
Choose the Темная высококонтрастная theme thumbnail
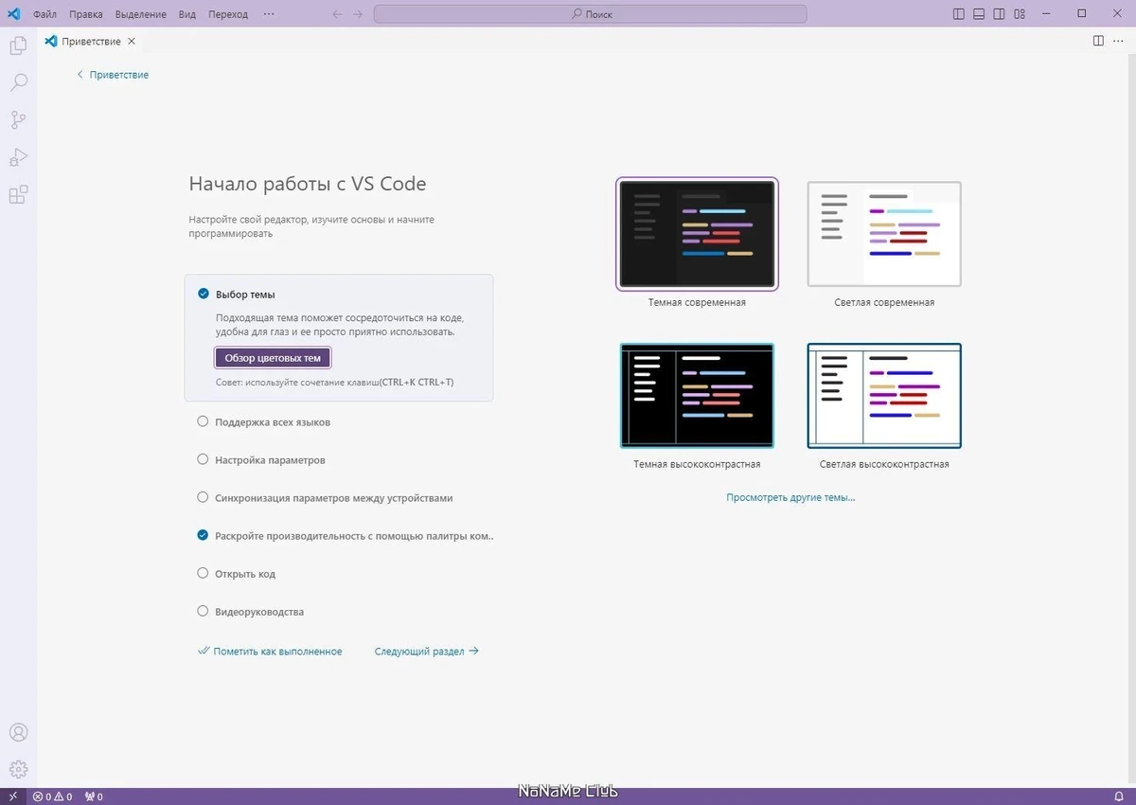point(697,395)
